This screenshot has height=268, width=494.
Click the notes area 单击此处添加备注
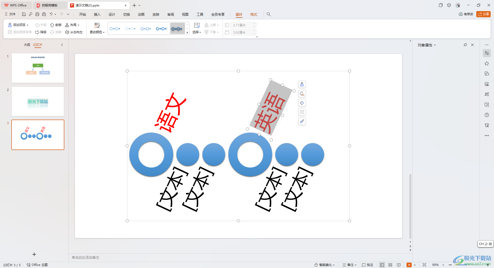point(85,257)
